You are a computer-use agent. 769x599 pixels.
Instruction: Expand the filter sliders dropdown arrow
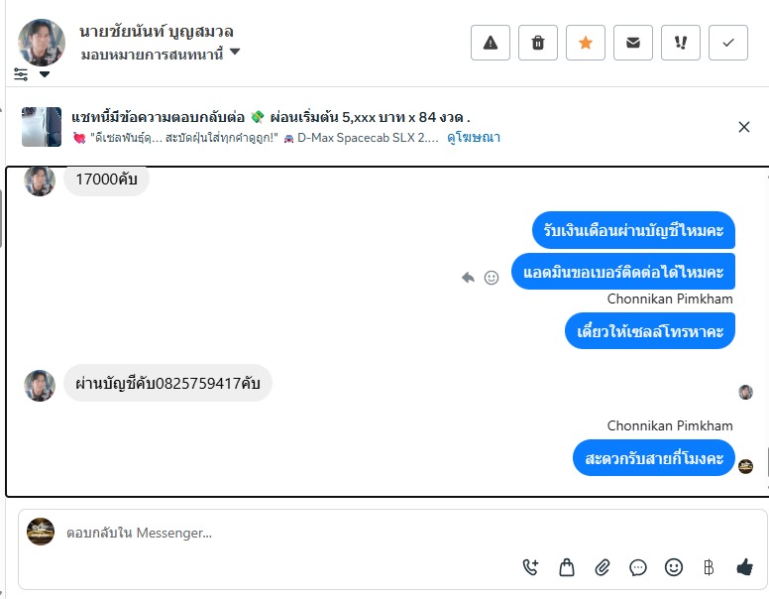45,74
